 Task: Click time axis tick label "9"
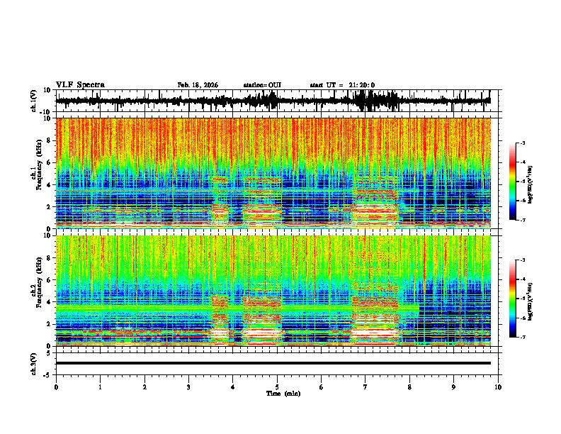coord(453,387)
